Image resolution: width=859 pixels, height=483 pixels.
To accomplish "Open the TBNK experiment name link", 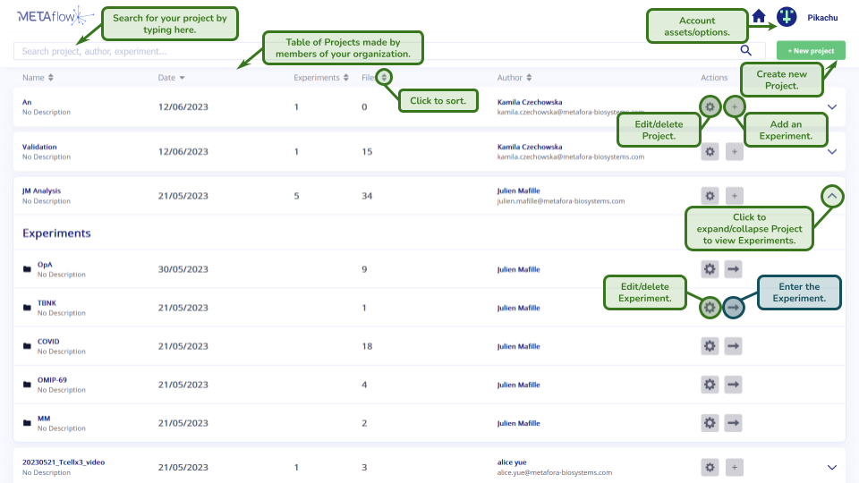I will (47, 303).
